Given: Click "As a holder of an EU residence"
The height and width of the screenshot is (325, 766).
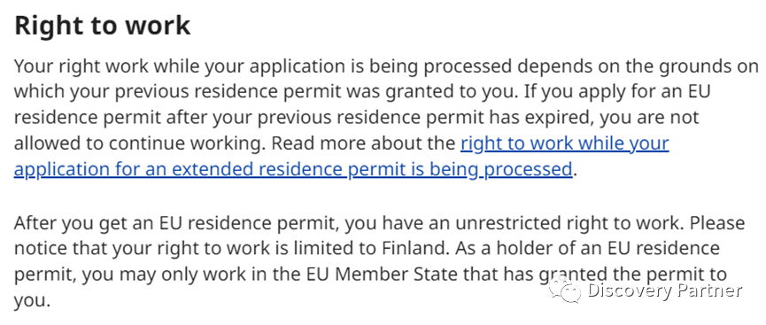Looking at the screenshot, I should pyautogui.click(x=586, y=248).
